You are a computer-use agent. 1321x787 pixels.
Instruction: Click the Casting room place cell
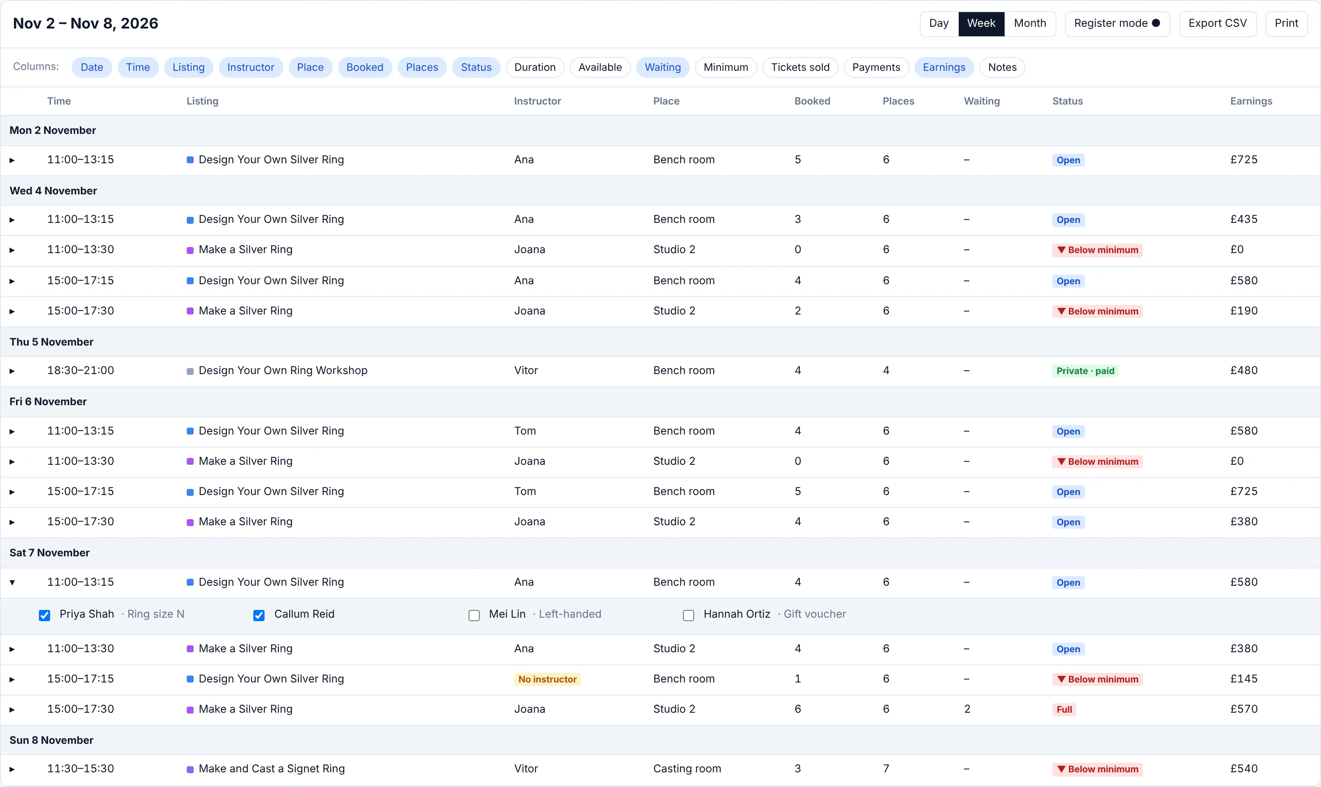point(687,768)
